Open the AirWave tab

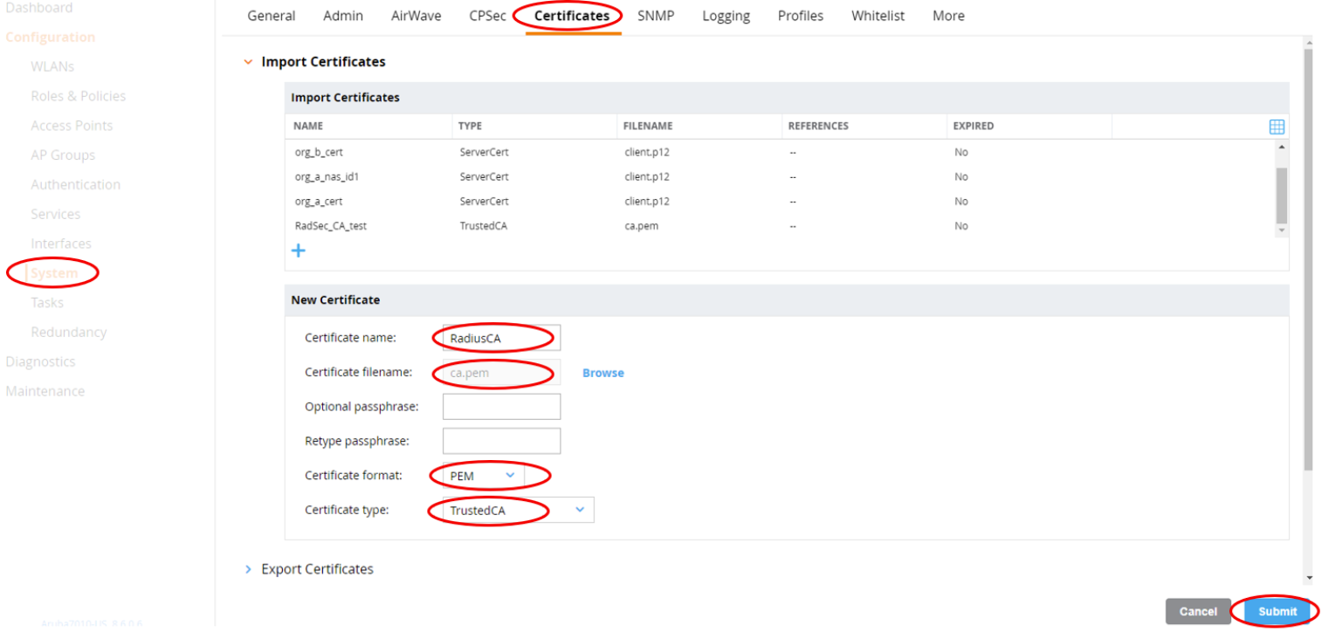pyautogui.click(x=416, y=16)
